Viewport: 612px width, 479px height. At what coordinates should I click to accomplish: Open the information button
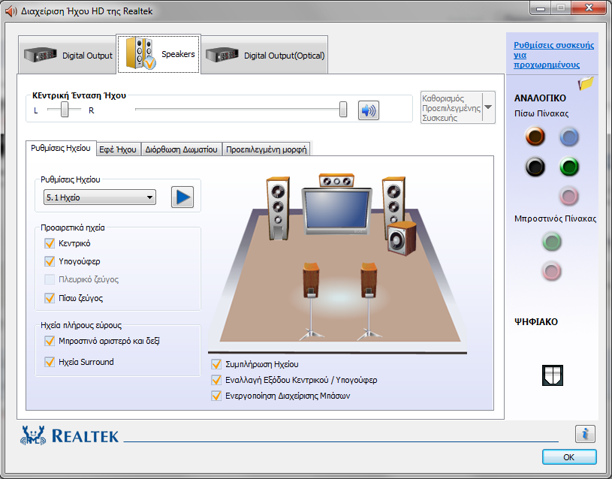[x=585, y=433]
